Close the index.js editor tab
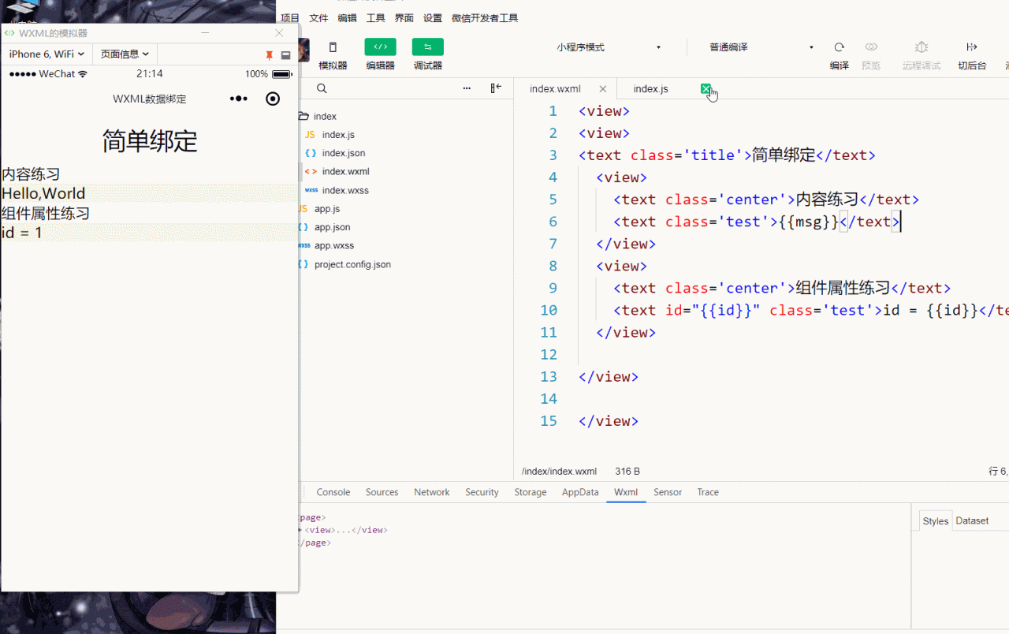This screenshot has height=634, width=1009. click(x=706, y=89)
